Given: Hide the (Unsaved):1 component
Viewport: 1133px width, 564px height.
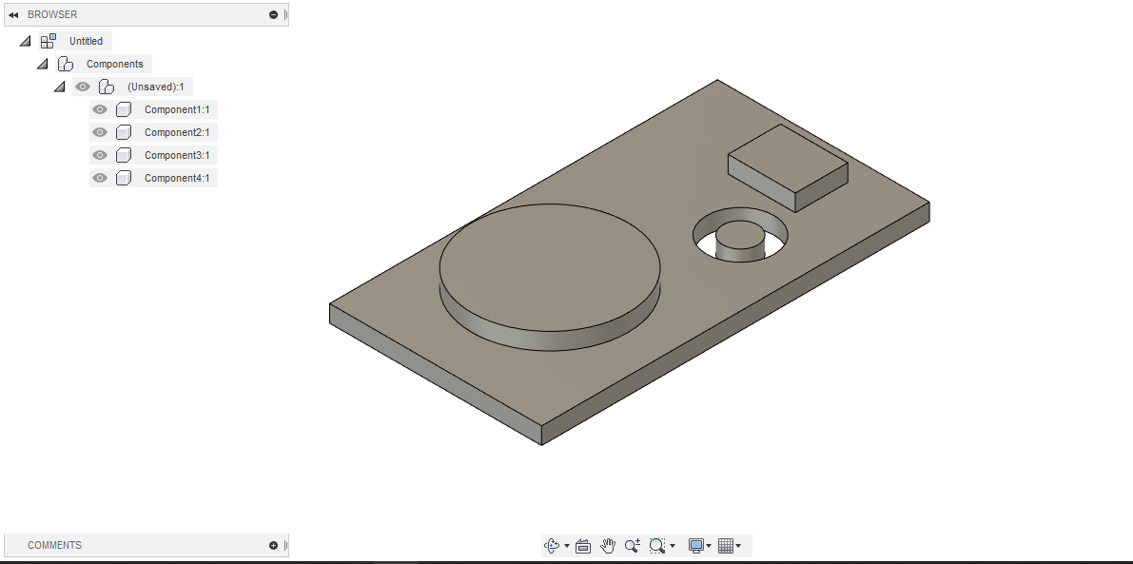Looking at the screenshot, I should (83, 87).
